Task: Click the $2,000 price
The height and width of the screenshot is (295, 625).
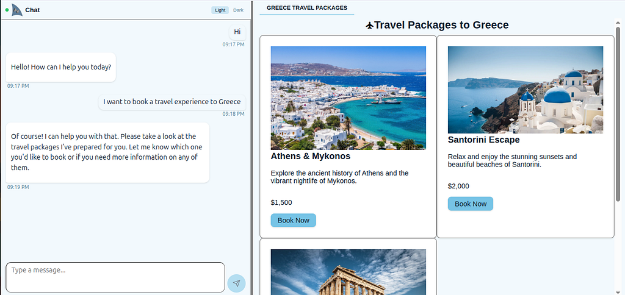Action: (x=458, y=186)
